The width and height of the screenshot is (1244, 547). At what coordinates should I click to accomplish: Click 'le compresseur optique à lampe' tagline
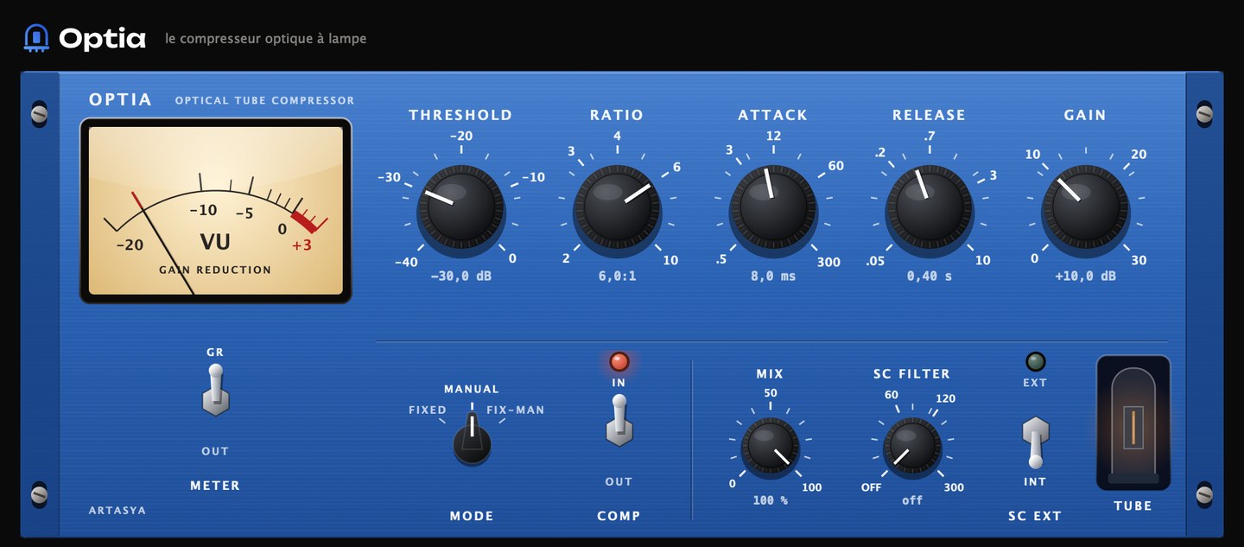266,39
